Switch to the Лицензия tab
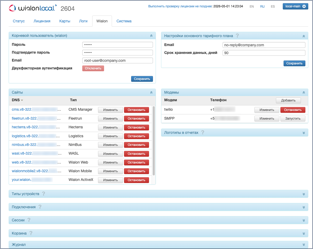Image resolution: width=313 pixels, height=249 pixels. (42, 21)
